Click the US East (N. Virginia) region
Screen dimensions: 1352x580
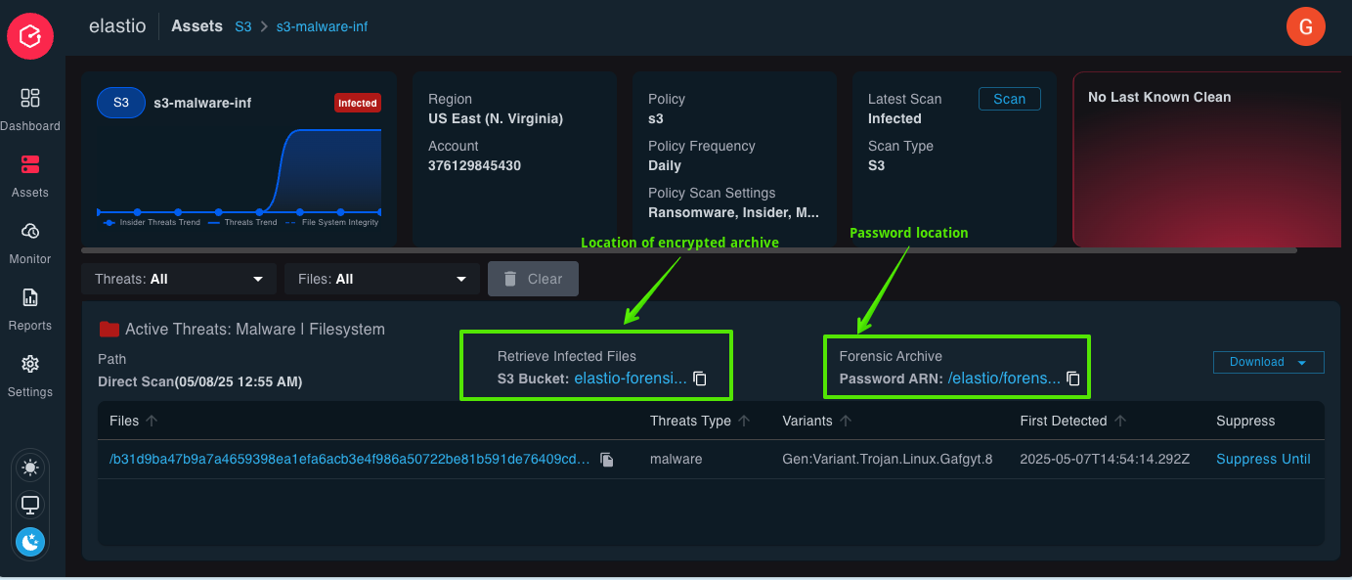pyautogui.click(x=496, y=118)
